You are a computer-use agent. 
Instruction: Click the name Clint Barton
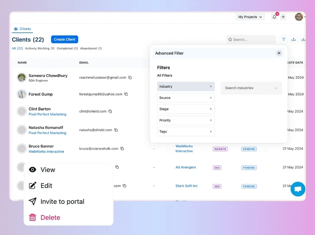coord(40,109)
